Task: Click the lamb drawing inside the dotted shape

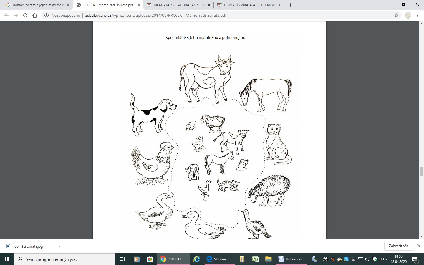Action: click(x=213, y=123)
